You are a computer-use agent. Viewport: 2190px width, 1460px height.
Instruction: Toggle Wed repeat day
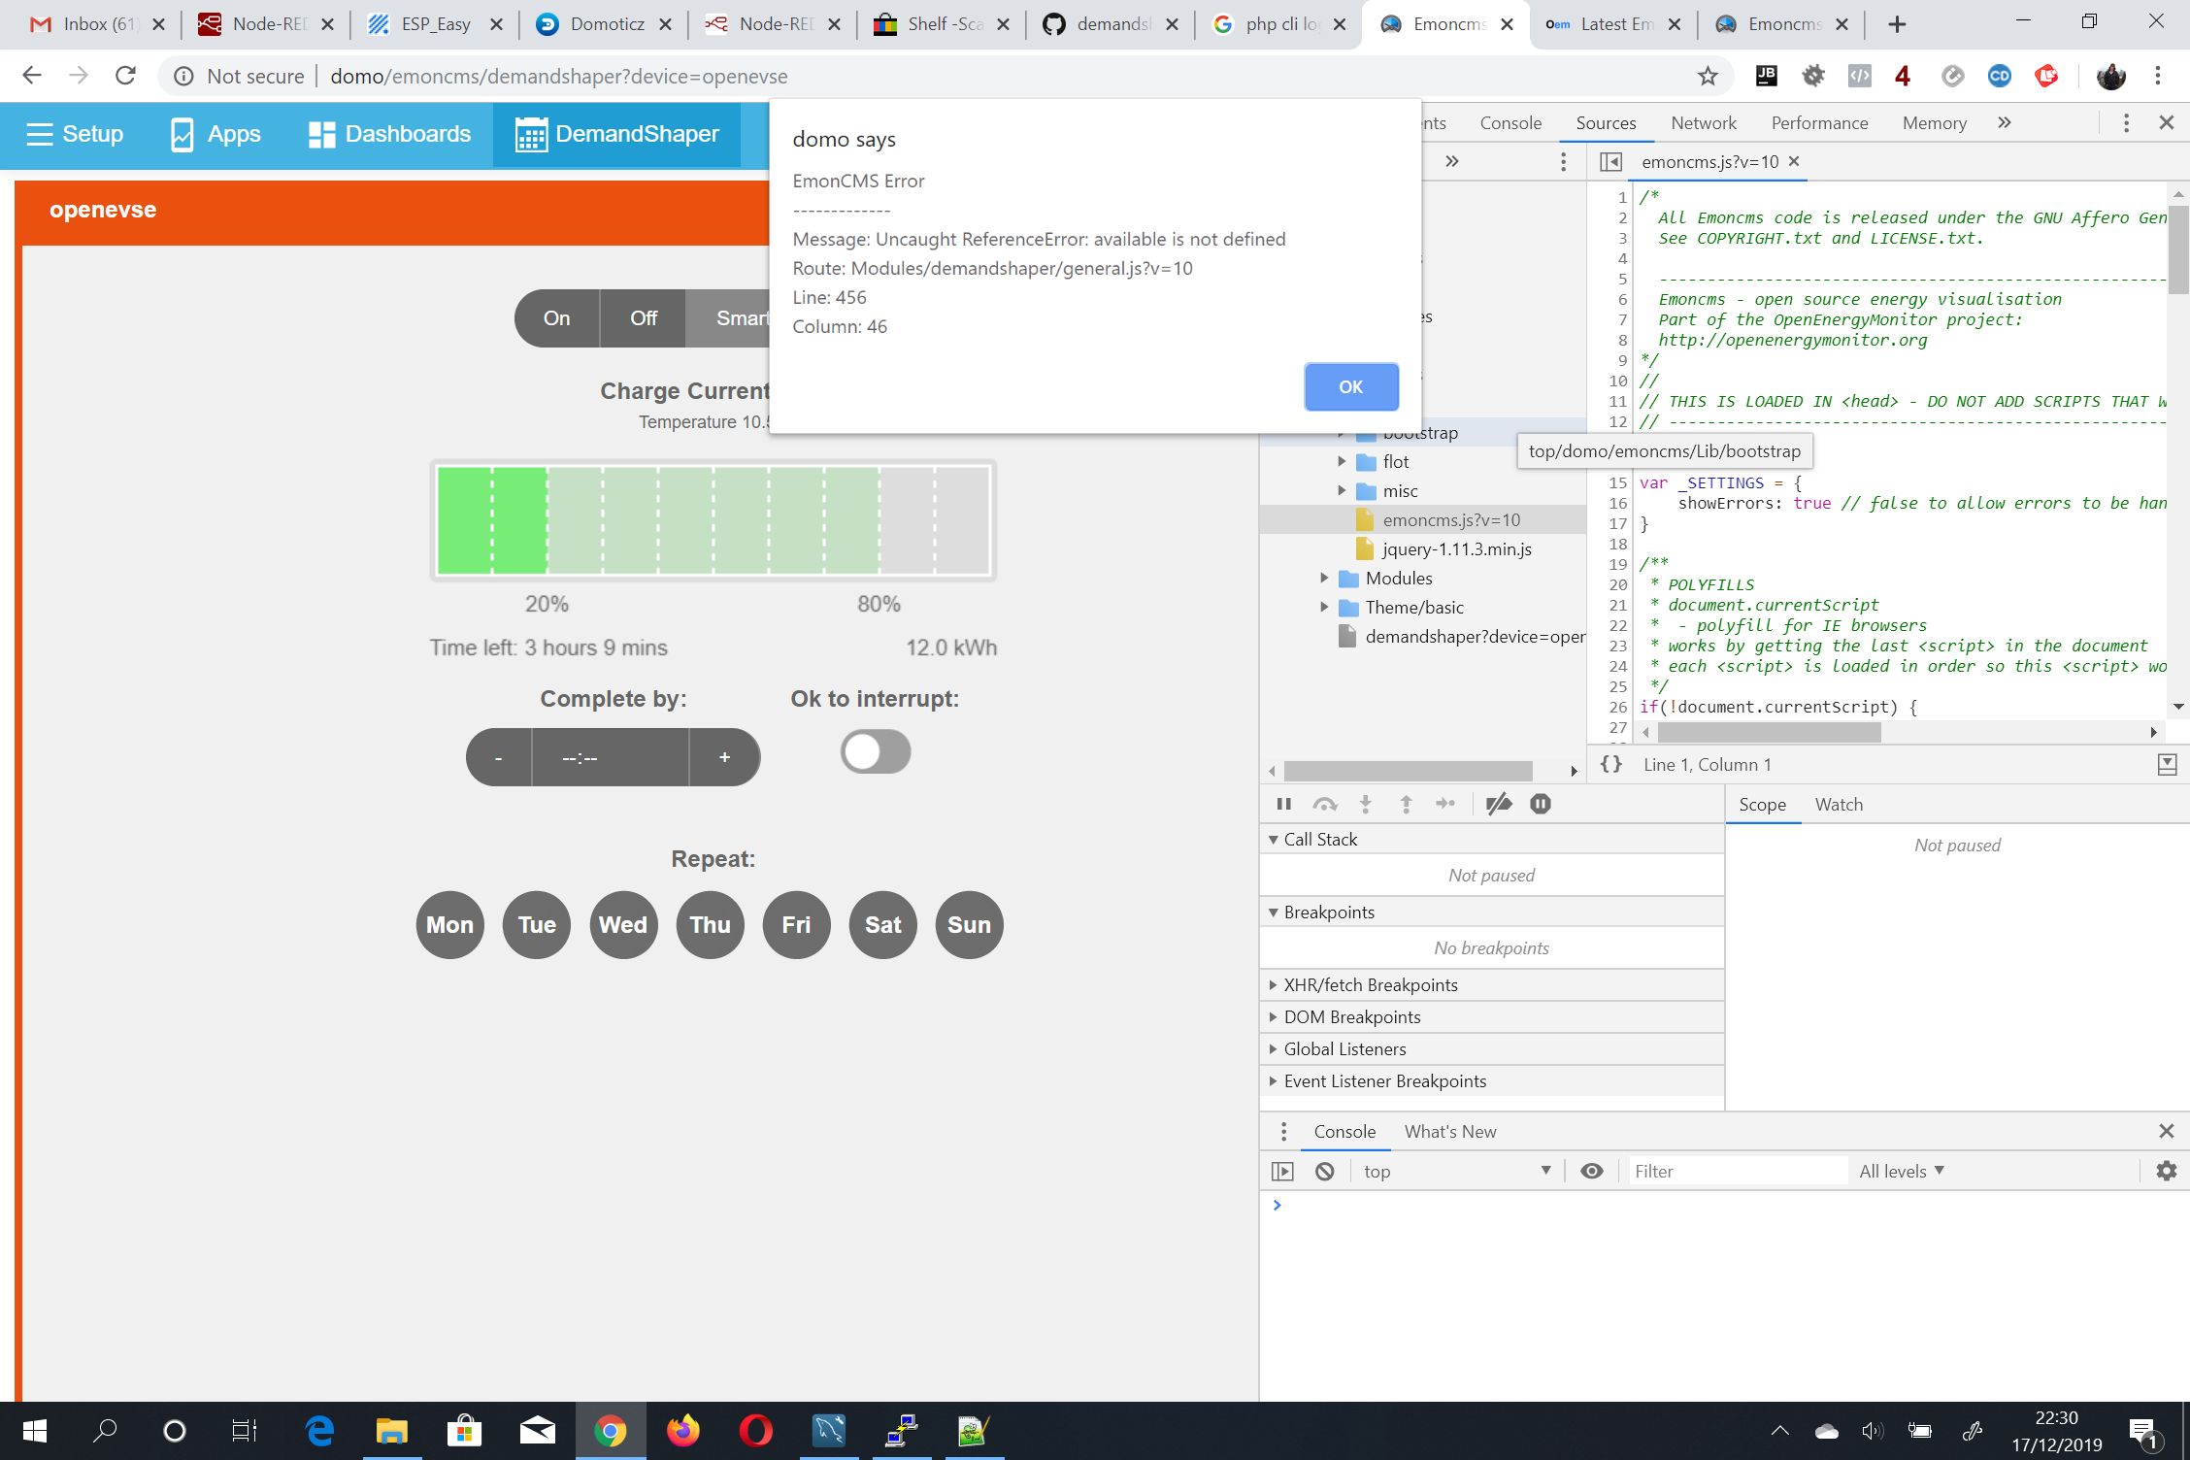(623, 924)
